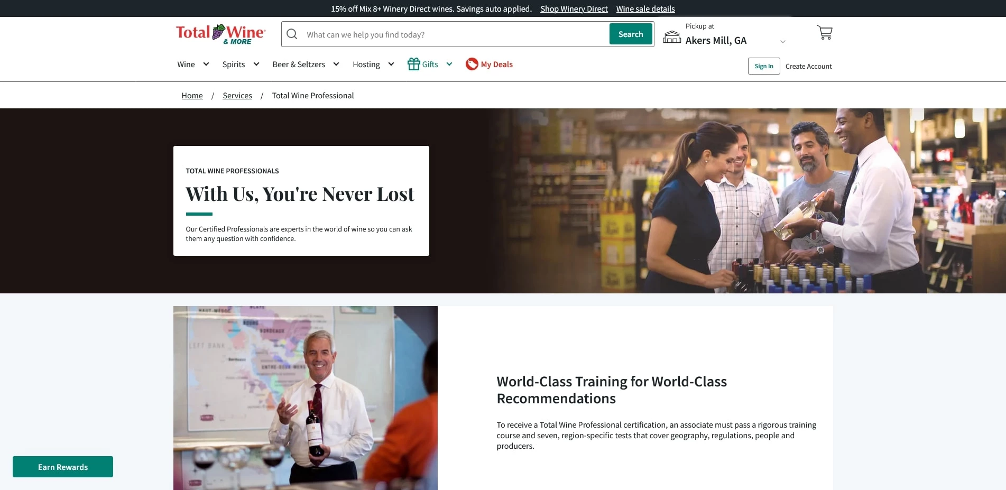
Task: Open the My Deals menu item
Action: tap(496, 64)
